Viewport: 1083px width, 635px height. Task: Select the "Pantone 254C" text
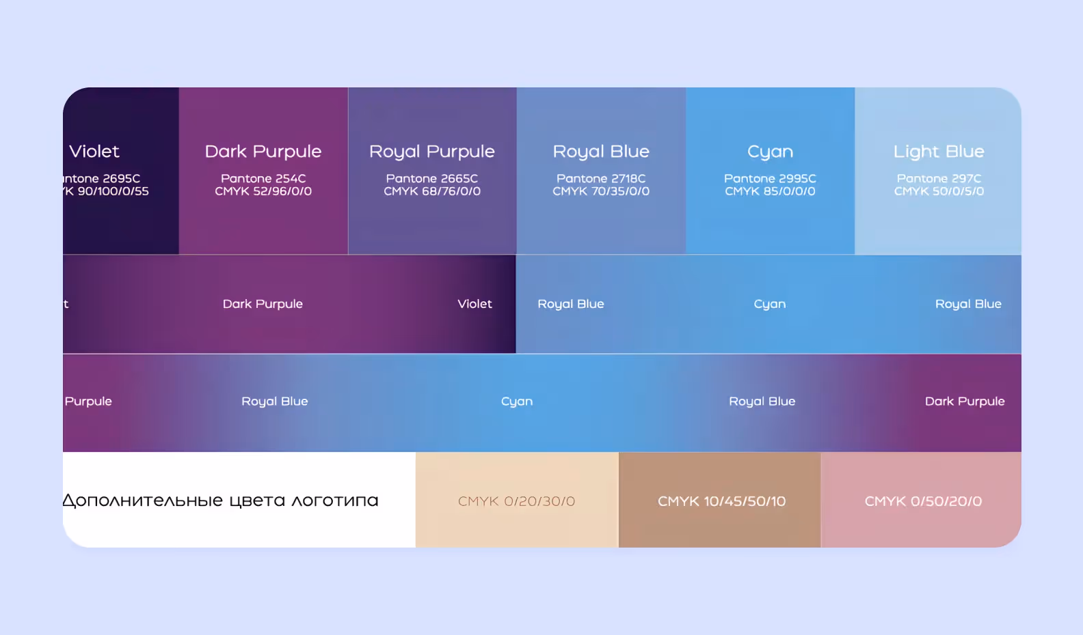tap(263, 178)
